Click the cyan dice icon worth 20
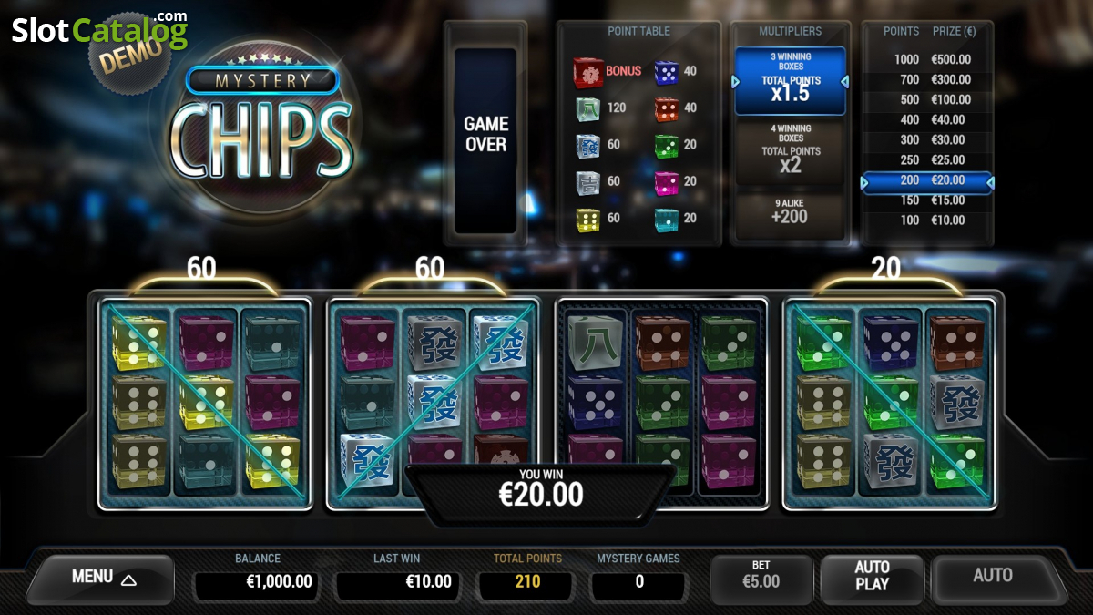 click(667, 219)
